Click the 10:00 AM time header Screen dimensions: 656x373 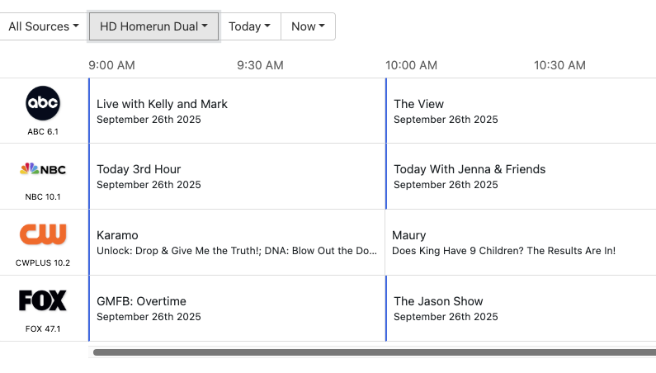[x=411, y=65]
